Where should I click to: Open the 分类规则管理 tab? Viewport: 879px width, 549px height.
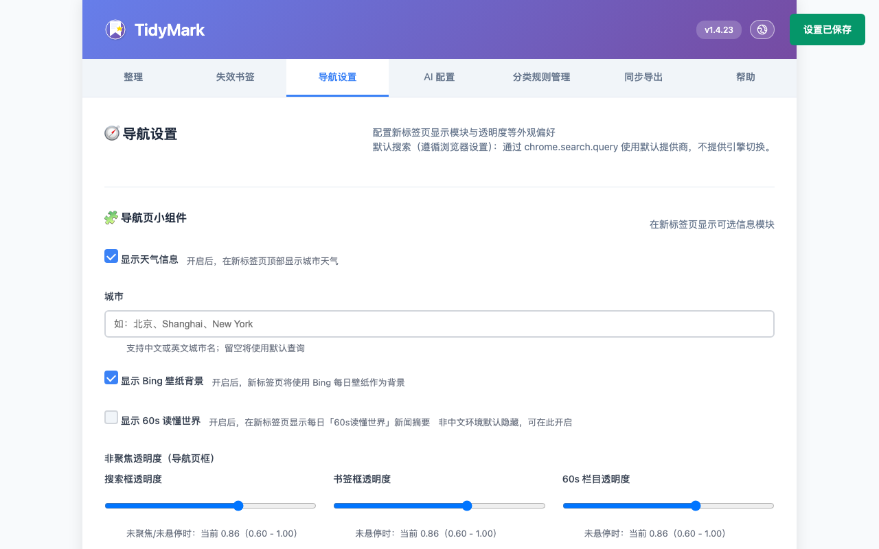[x=541, y=78]
